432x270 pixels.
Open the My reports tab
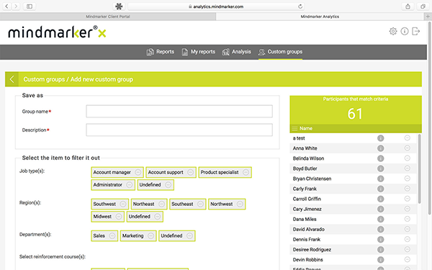click(x=199, y=52)
